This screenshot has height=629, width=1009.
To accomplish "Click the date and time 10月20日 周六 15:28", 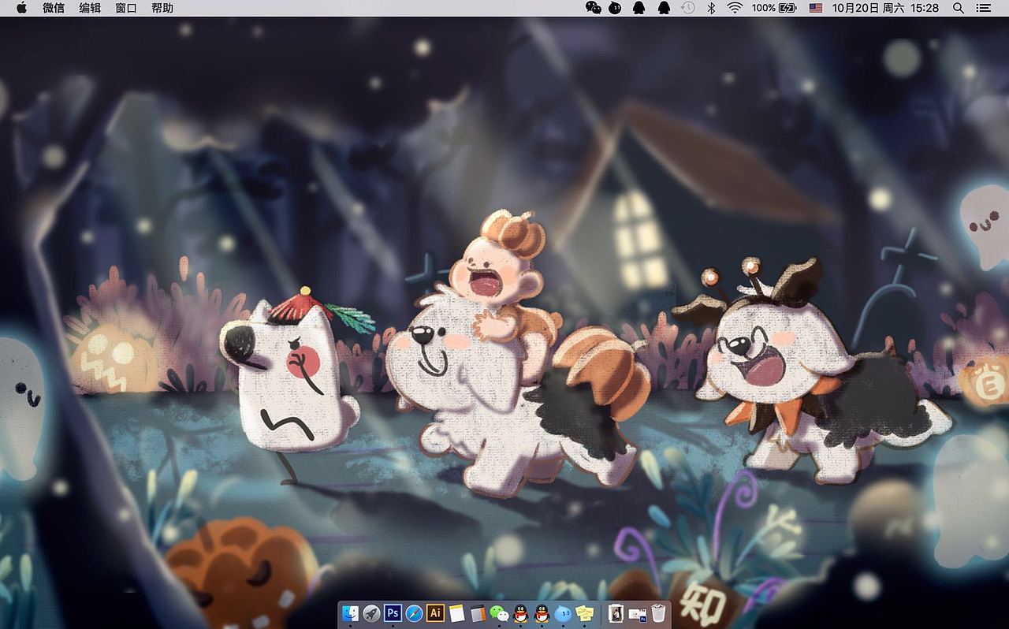I will point(886,8).
